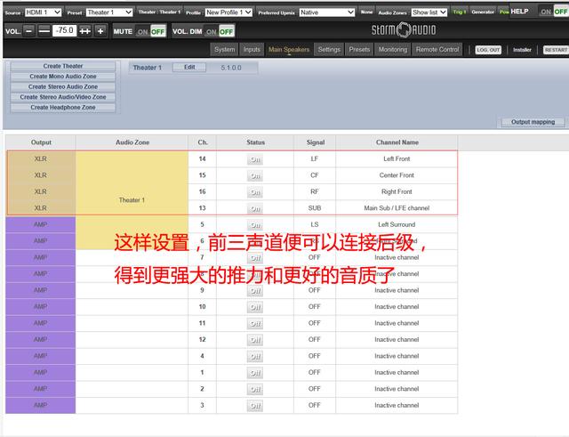Click Create Theater
Screen dimensions: 569x437
[63, 66]
